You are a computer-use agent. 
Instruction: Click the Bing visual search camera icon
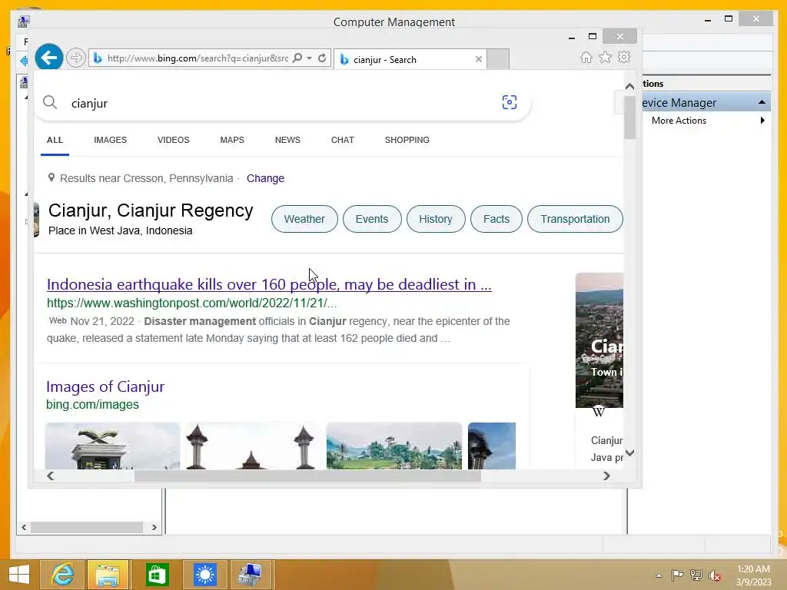509,102
